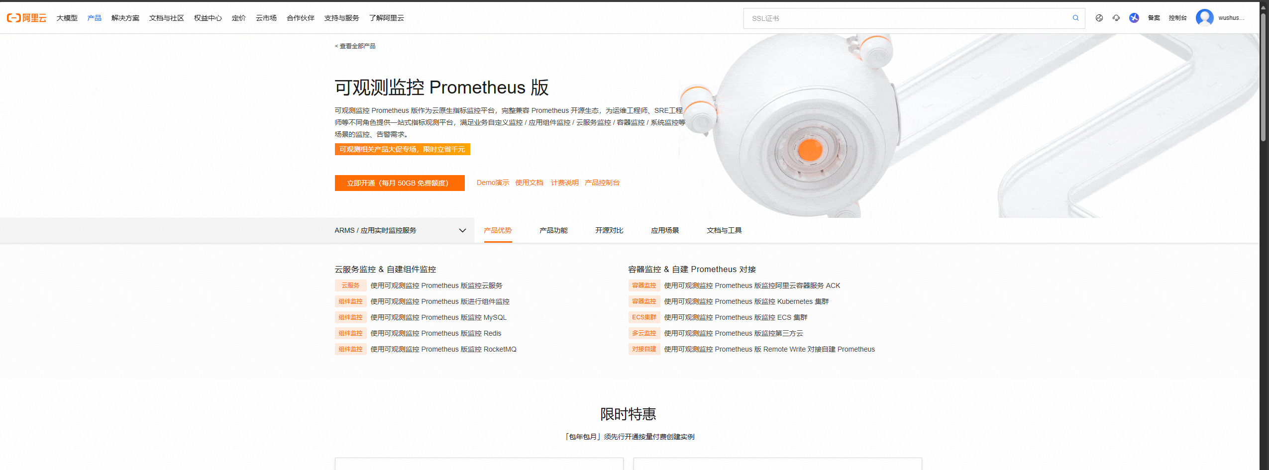
Task: Click the ECS集群 tag badge
Action: (644, 317)
